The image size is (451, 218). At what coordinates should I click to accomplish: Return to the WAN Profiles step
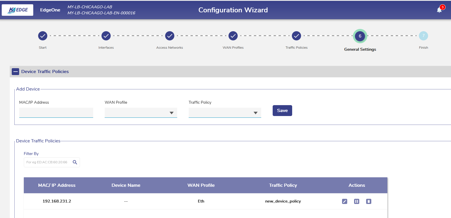coord(233,36)
